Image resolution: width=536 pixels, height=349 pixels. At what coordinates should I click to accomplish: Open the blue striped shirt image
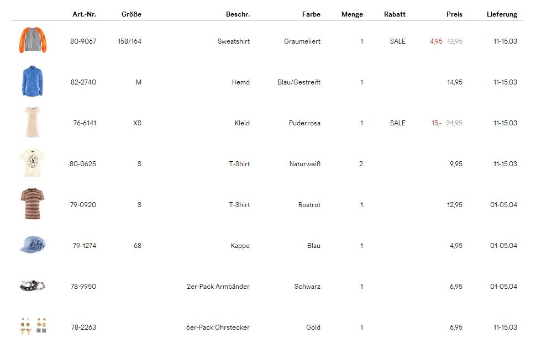[x=33, y=82]
